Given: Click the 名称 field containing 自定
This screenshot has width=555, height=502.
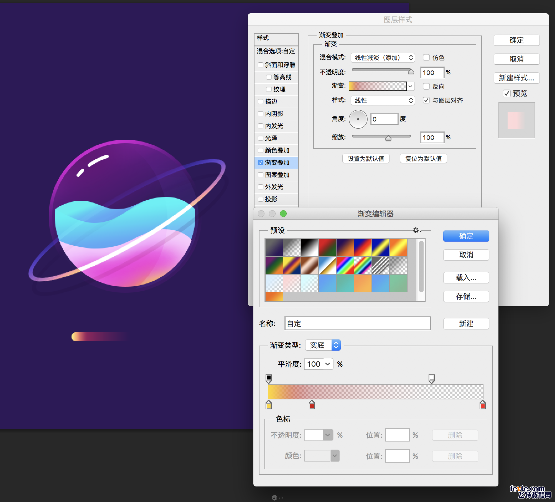Looking at the screenshot, I should click(x=358, y=323).
